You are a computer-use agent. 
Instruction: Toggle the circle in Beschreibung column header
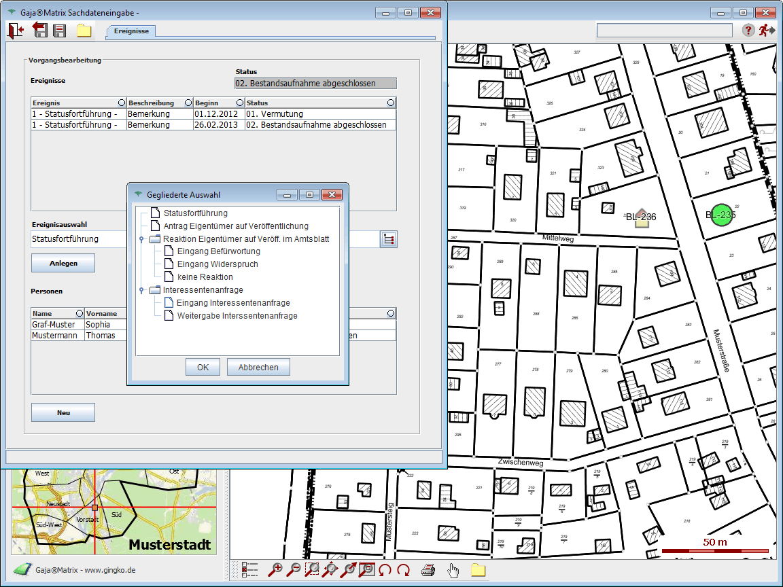tap(188, 103)
